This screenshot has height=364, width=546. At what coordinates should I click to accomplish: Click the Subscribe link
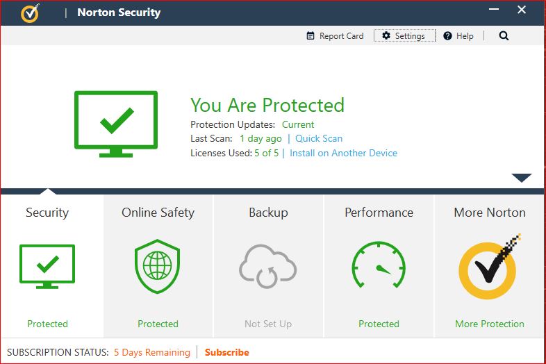pyautogui.click(x=226, y=352)
